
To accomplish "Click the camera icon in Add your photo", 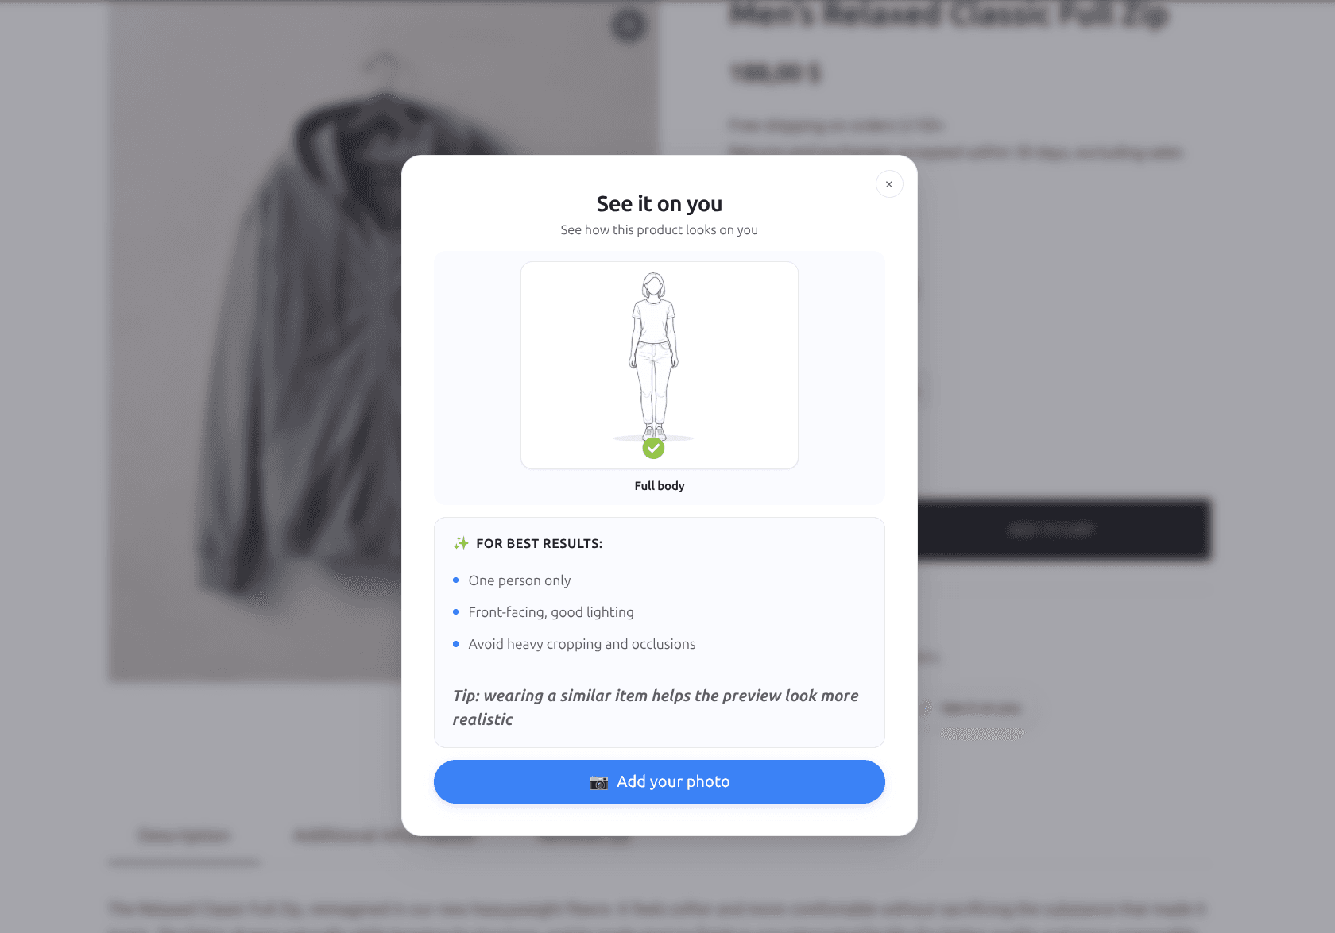I will pyautogui.click(x=599, y=782).
